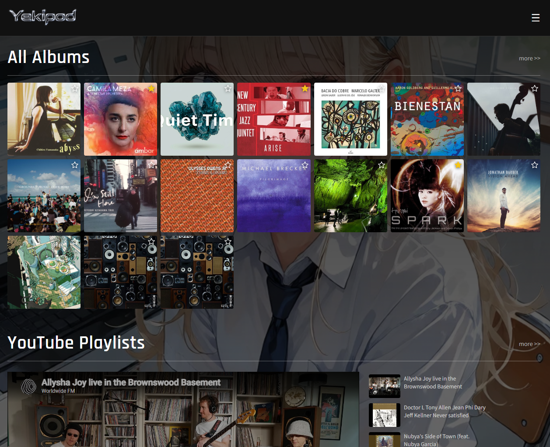Select Allysha Joy live playlist item text
This screenshot has width=550, height=447.
pos(433,383)
